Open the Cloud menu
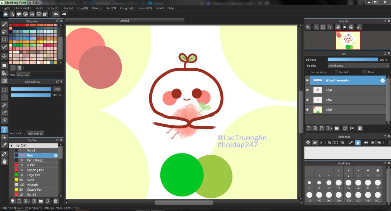This screenshot has height=211, width=391. (160, 8)
